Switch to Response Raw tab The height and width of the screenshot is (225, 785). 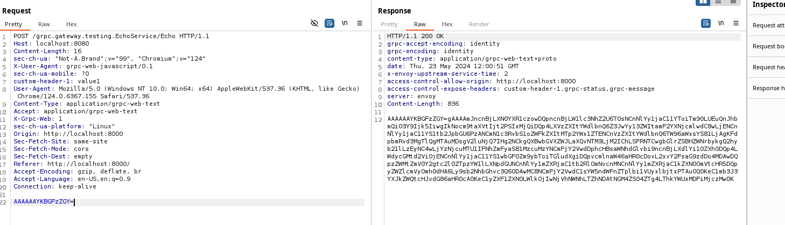[420, 24]
